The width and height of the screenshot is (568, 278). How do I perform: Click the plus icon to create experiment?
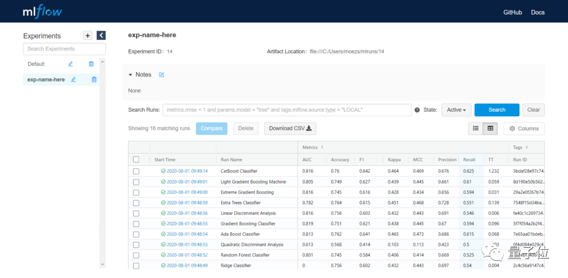coord(88,36)
